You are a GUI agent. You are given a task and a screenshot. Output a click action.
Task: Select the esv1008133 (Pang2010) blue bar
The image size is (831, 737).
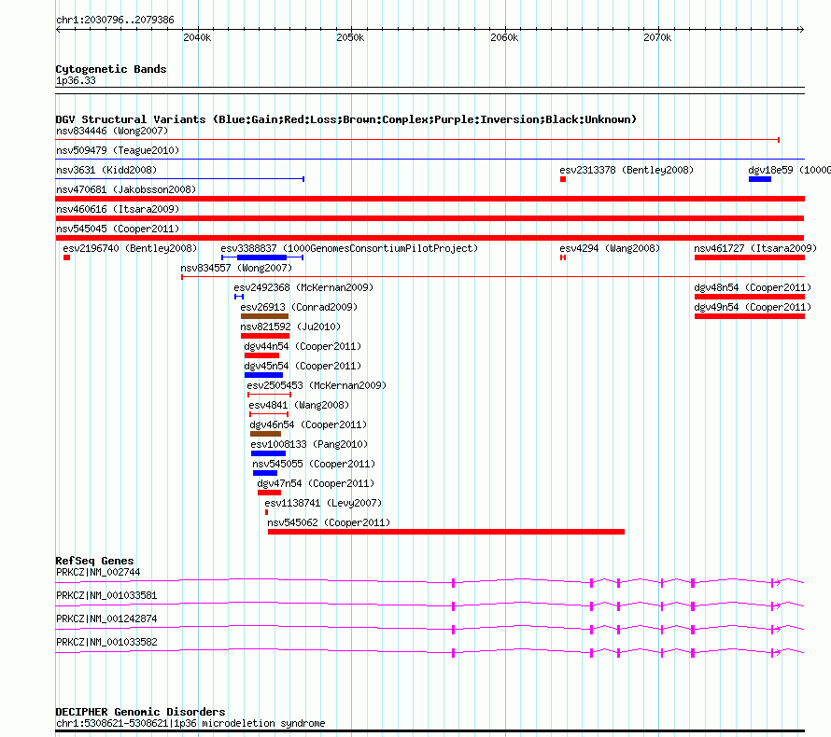pyautogui.click(x=268, y=453)
